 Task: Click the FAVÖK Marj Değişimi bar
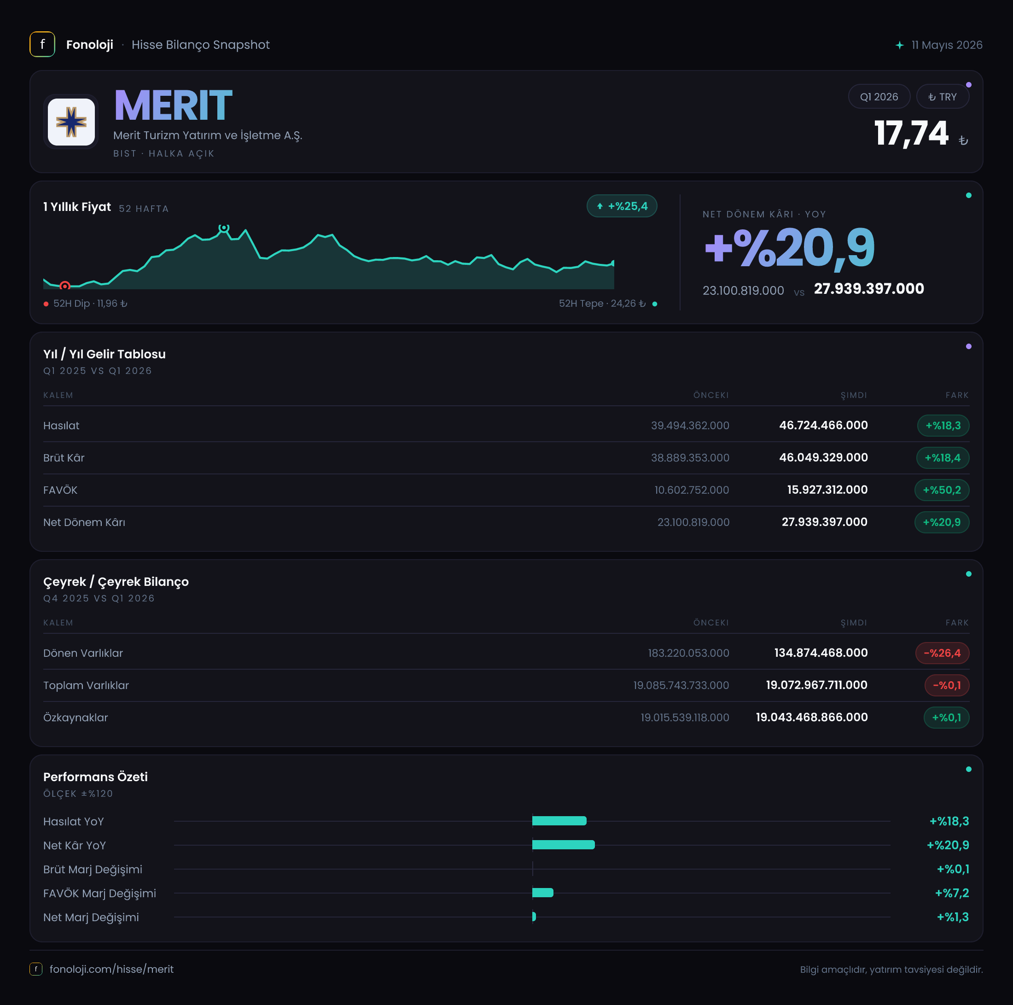[x=543, y=892]
